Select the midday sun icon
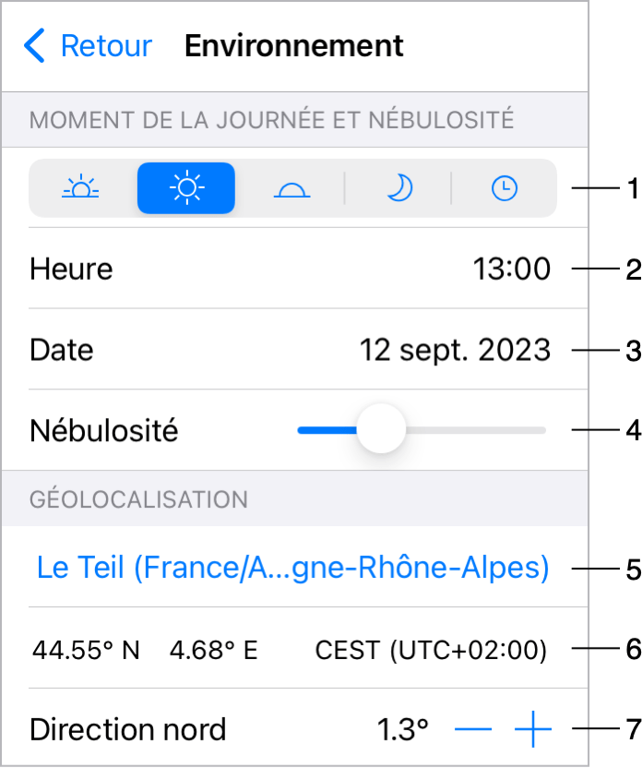 (186, 188)
